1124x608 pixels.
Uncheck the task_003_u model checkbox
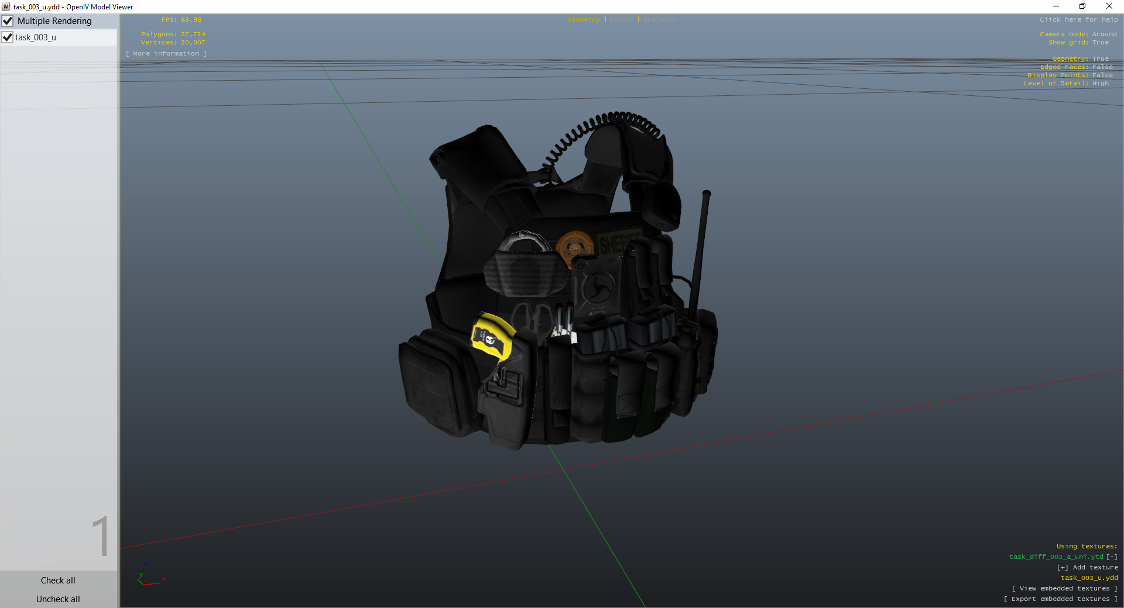(8, 37)
